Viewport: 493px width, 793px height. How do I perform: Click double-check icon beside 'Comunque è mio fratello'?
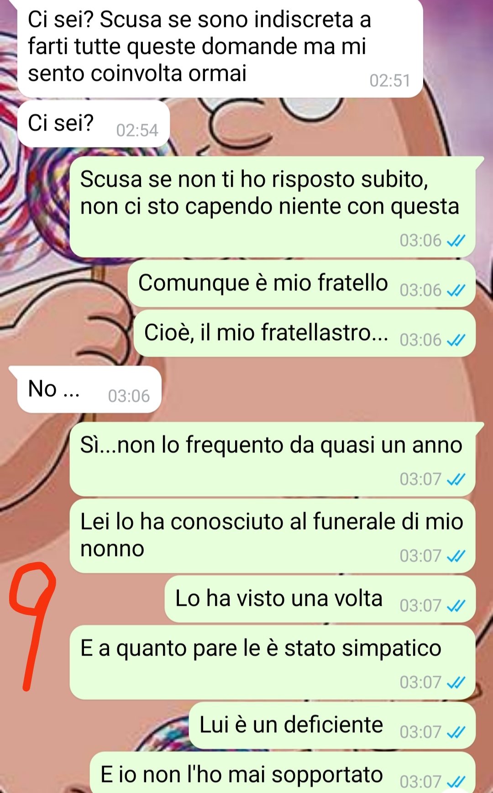tap(456, 290)
